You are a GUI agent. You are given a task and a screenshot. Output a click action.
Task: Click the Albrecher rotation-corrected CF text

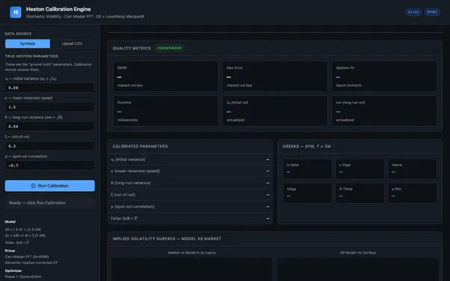click(31, 263)
